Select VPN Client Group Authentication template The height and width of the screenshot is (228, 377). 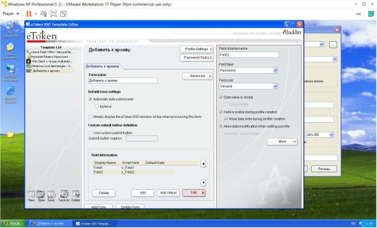(50, 62)
